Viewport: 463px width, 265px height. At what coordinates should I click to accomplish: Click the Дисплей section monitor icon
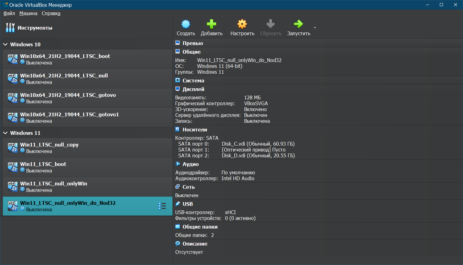(x=177, y=89)
